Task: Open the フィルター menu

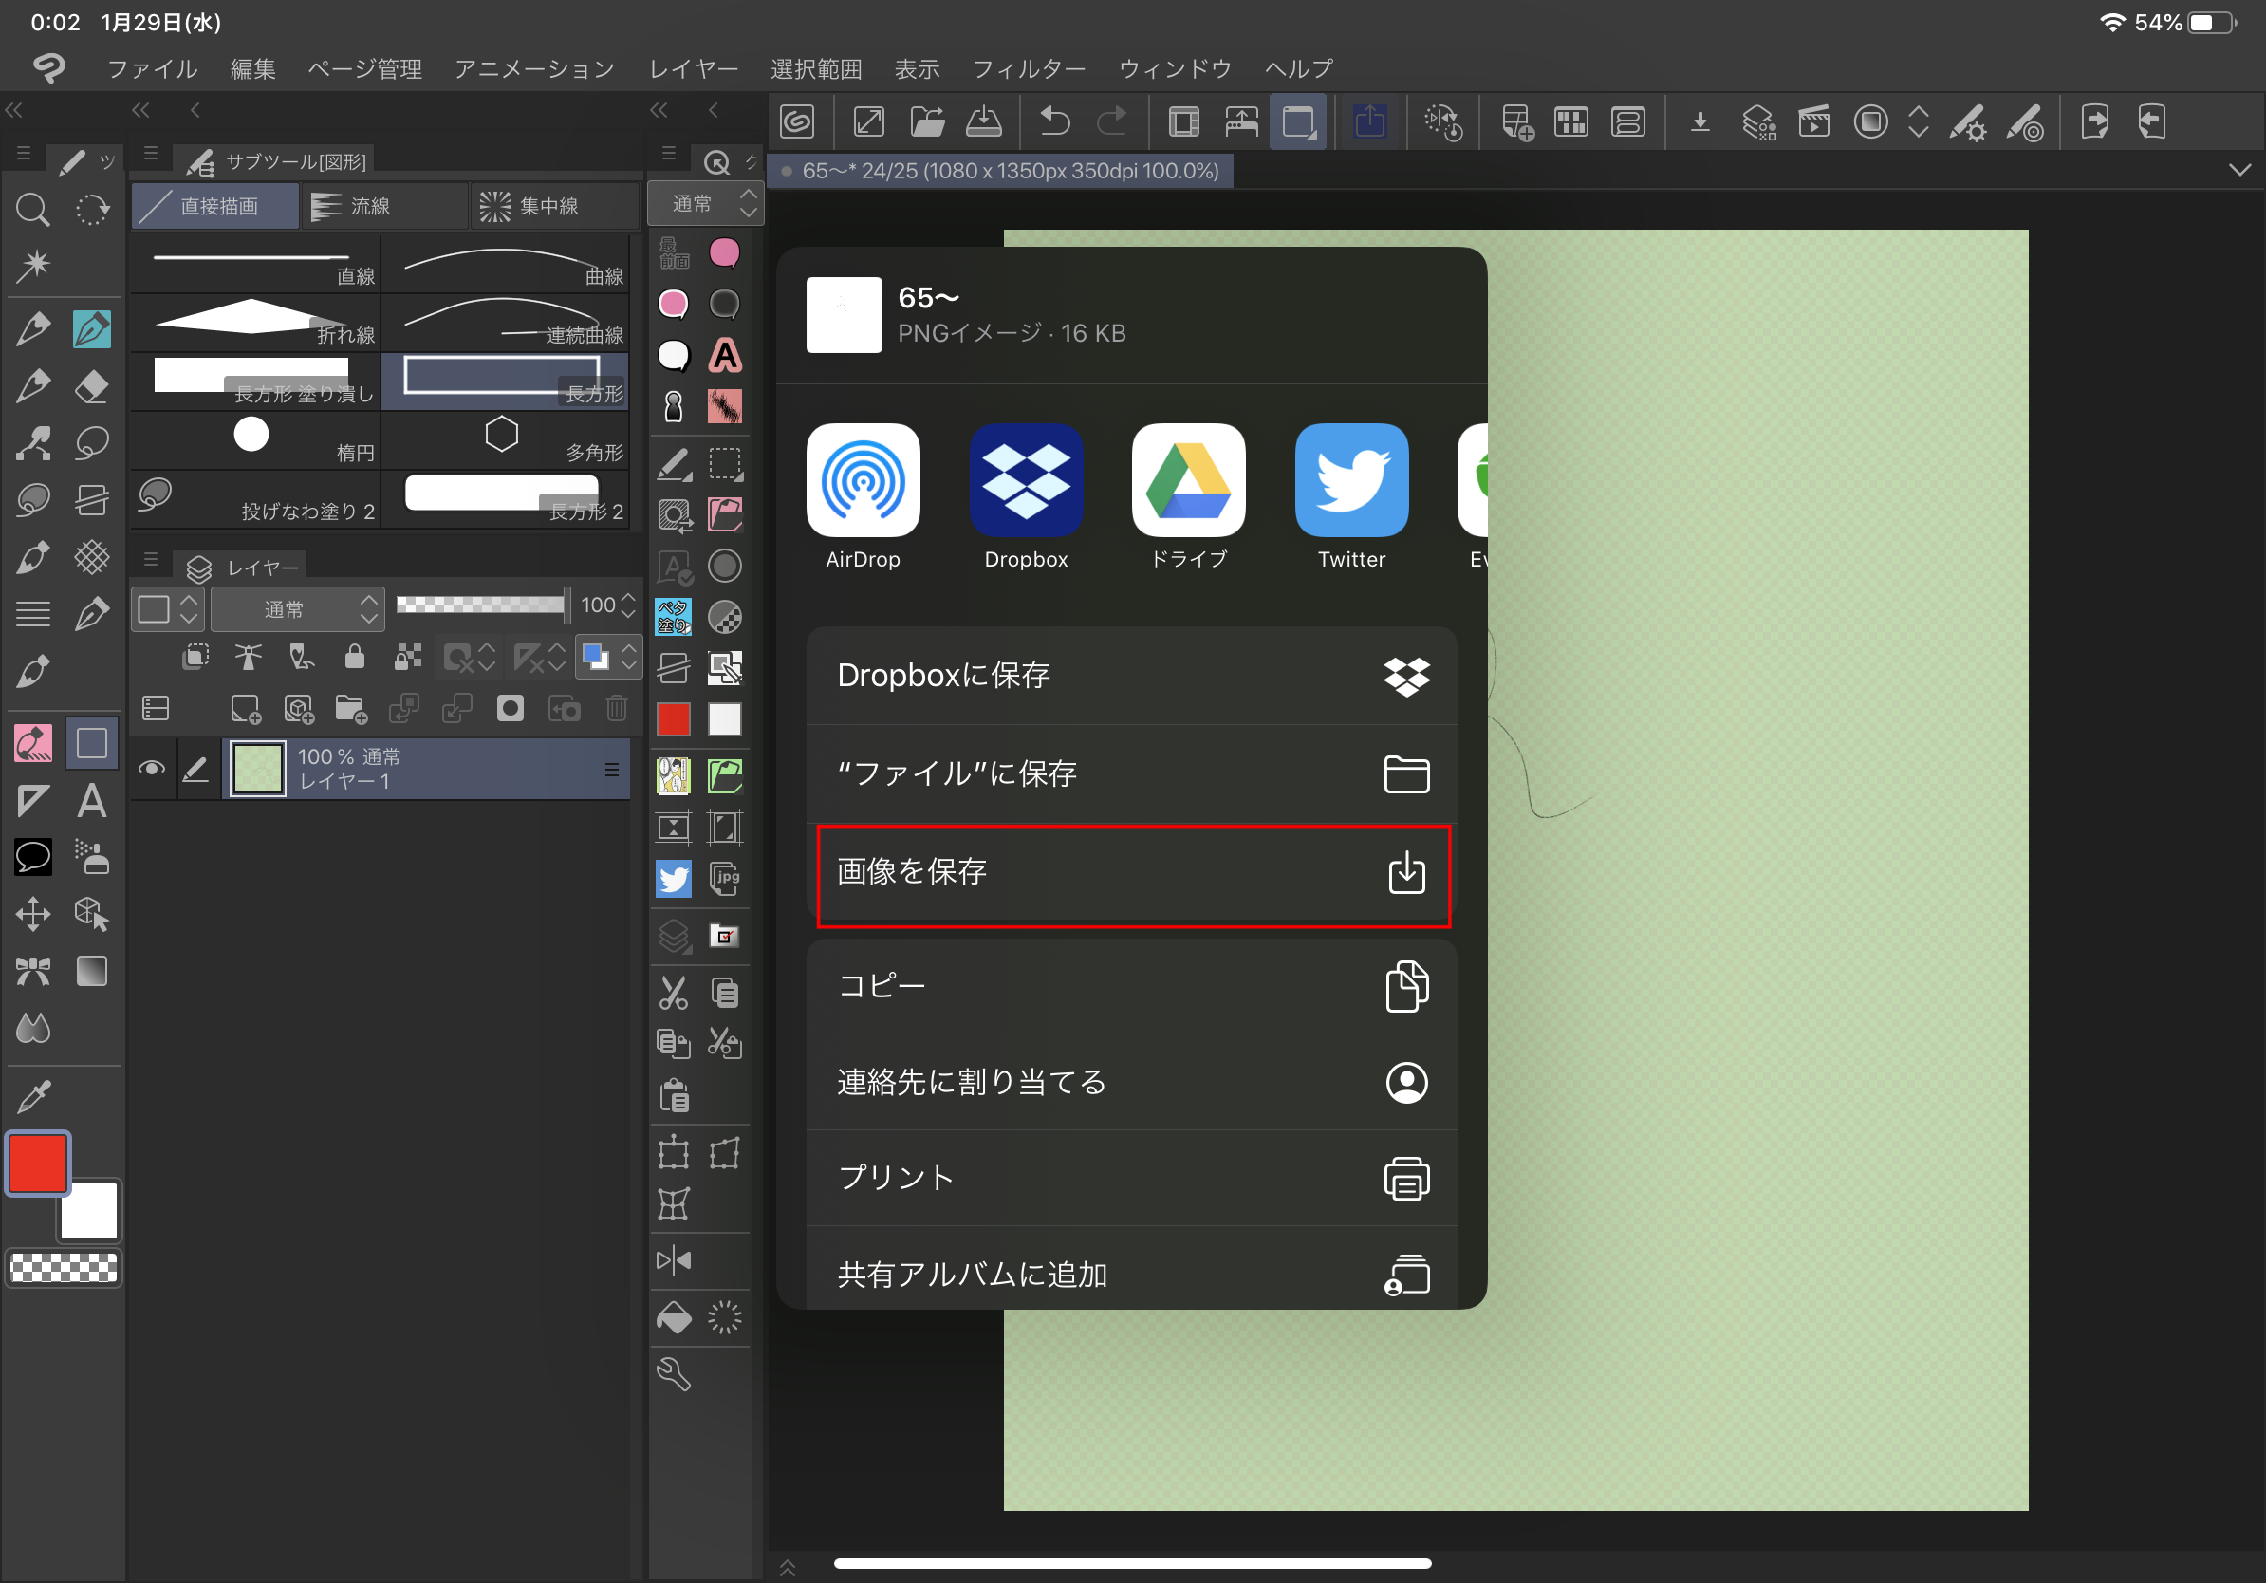Action: pos(1029,69)
